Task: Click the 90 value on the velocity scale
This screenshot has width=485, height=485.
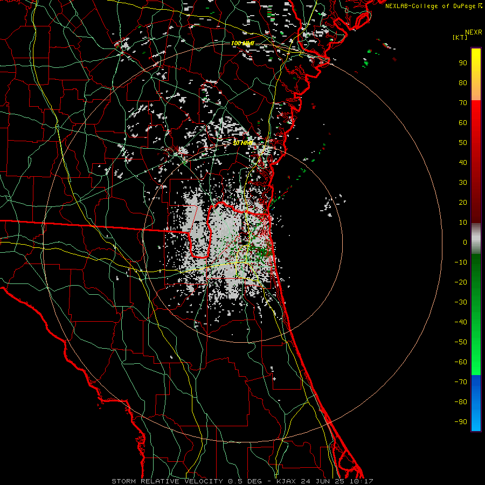Action: 463,63
